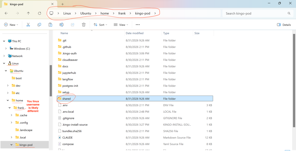Click the file list vertical scrollbar
The width and height of the screenshot is (296, 151).
tap(294, 80)
